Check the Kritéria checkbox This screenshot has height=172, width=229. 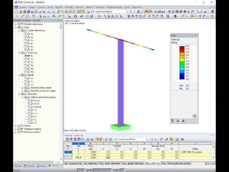(19, 126)
